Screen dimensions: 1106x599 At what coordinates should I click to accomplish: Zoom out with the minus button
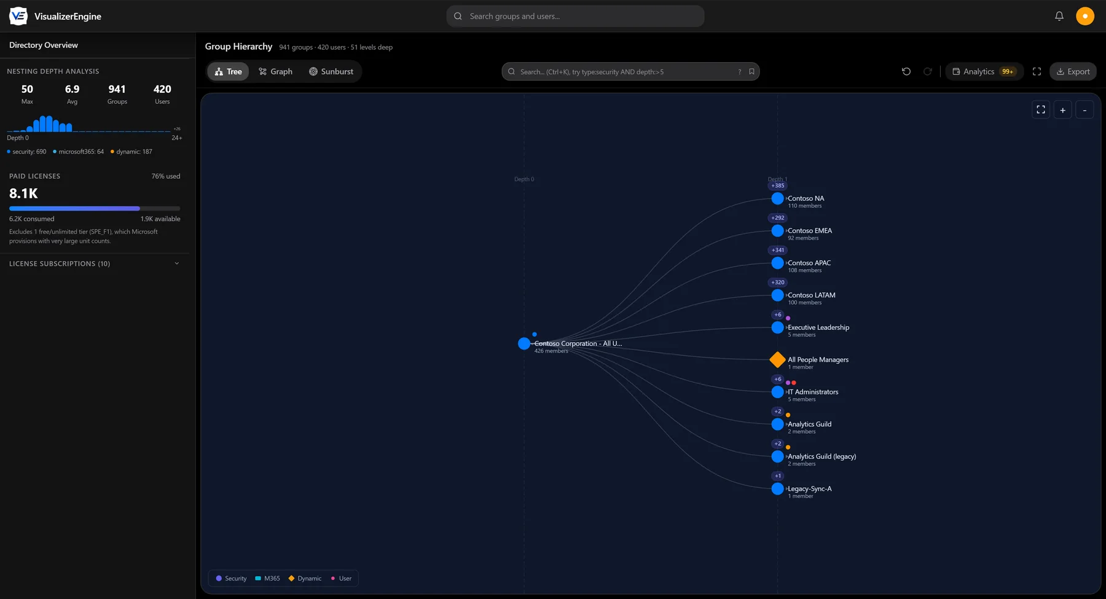pyautogui.click(x=1085, y=110)
